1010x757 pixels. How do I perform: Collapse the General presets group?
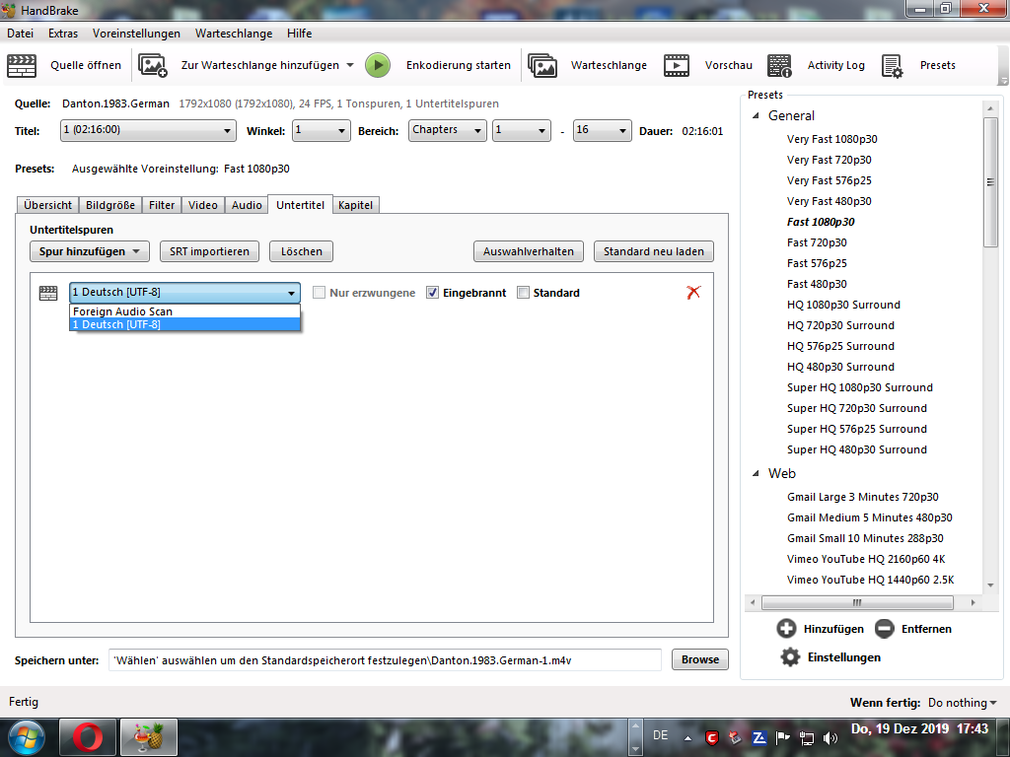click(756, 116)
